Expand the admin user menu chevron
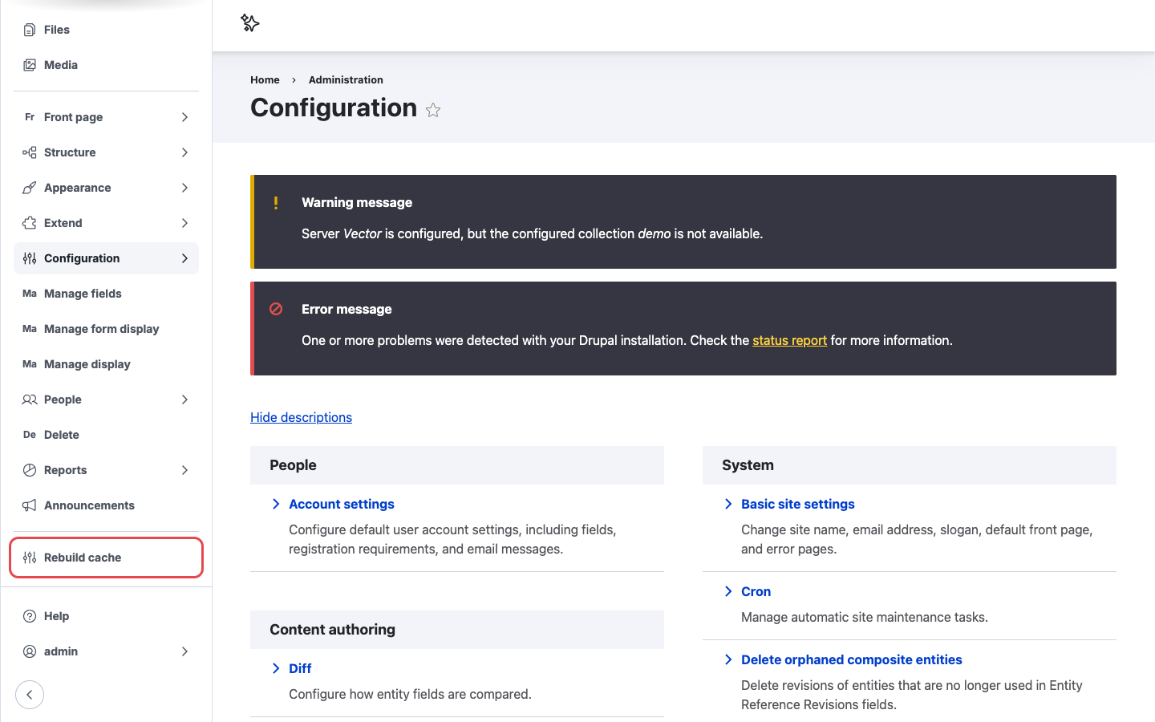The image size is (1155, 722). coord(184,651)
